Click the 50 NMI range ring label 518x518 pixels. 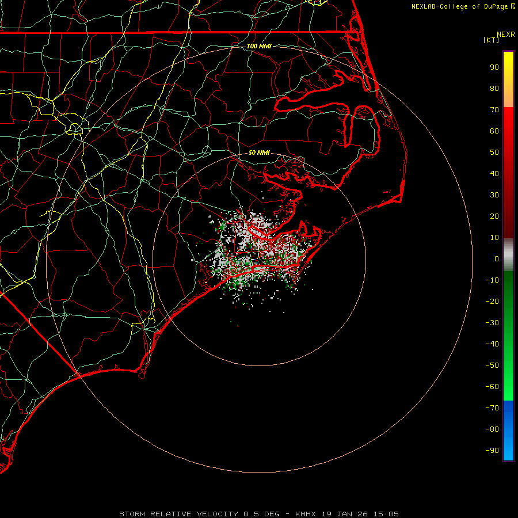pos(259,153)
